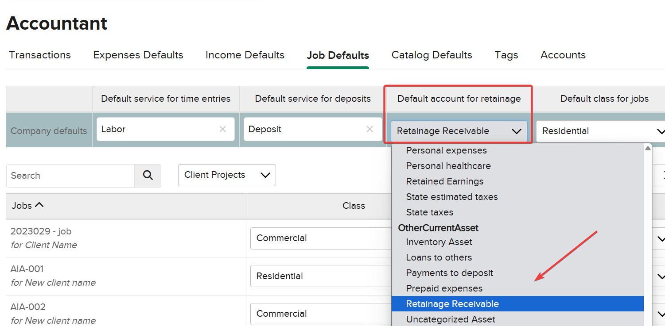Screen dimensions: 665x326
Task: Sort by Jobs column arrow
Action: [39, 205]
